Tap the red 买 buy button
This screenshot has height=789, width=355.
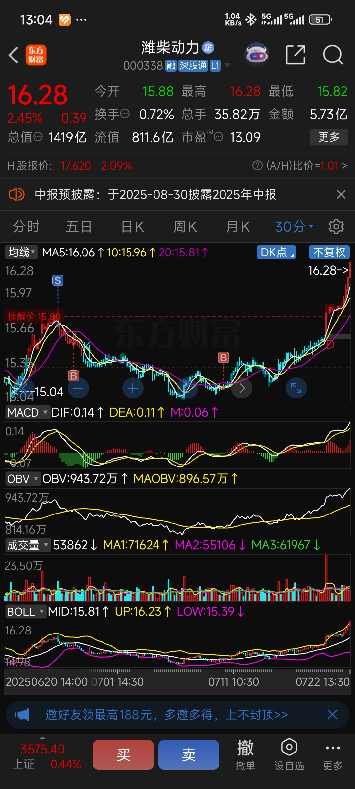(x=123, y=755)
